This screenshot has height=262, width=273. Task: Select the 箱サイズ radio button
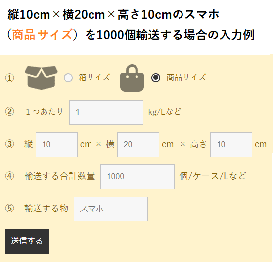(68, 78)
